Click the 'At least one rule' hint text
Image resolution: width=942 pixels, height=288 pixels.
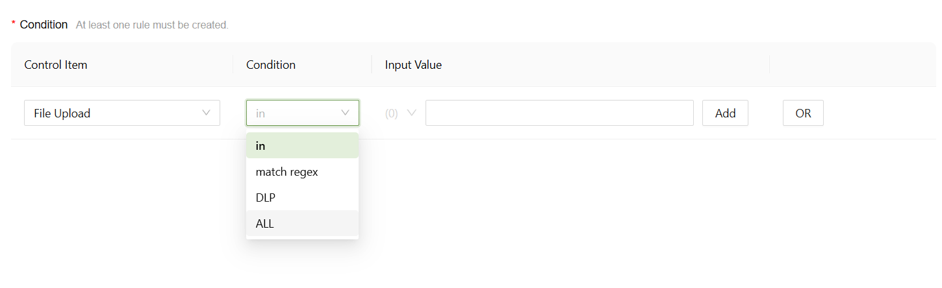152,25
